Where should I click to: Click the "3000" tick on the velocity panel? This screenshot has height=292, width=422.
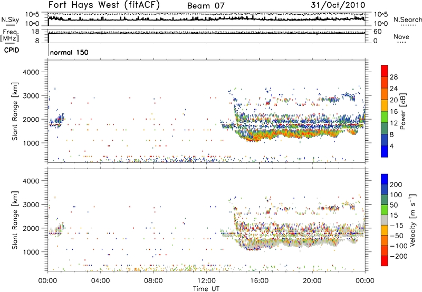tap(31, 205)
